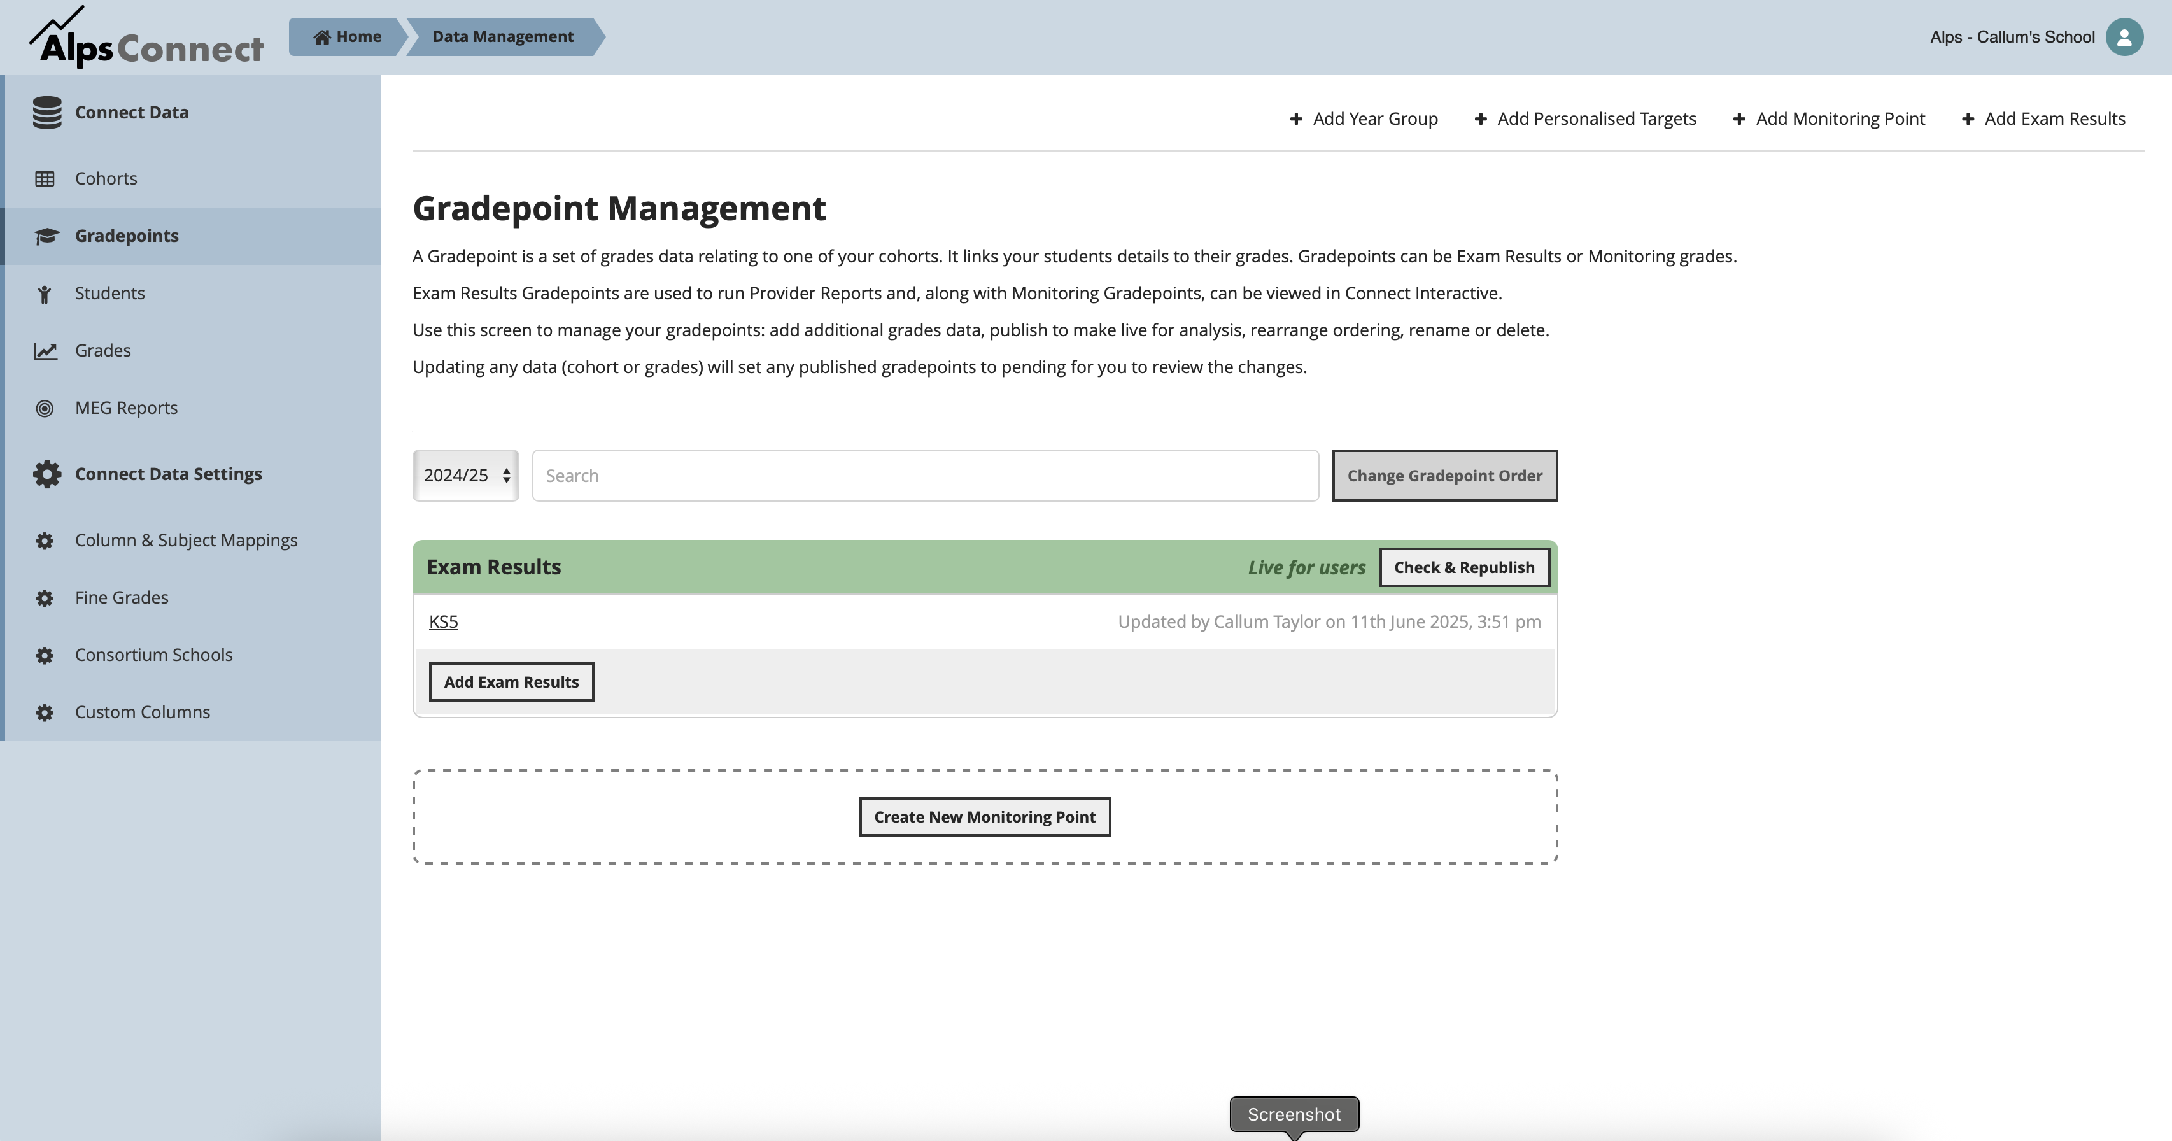Viewport: 2172px width, 1141px height.
Task: Focus the gradepoint Search field
Action: (x=925, y=476)
